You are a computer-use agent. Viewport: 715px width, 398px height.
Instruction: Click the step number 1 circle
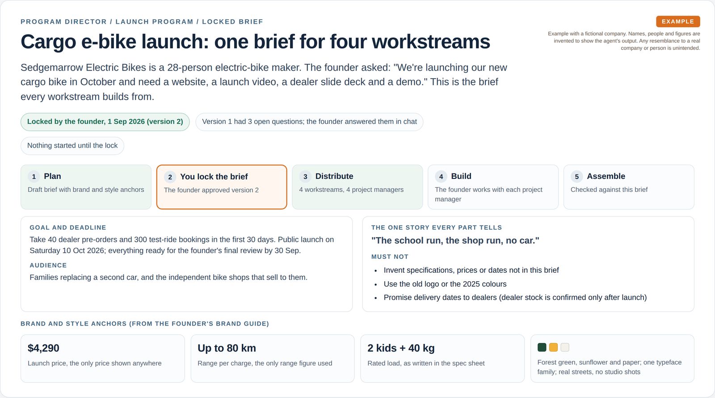34,177
